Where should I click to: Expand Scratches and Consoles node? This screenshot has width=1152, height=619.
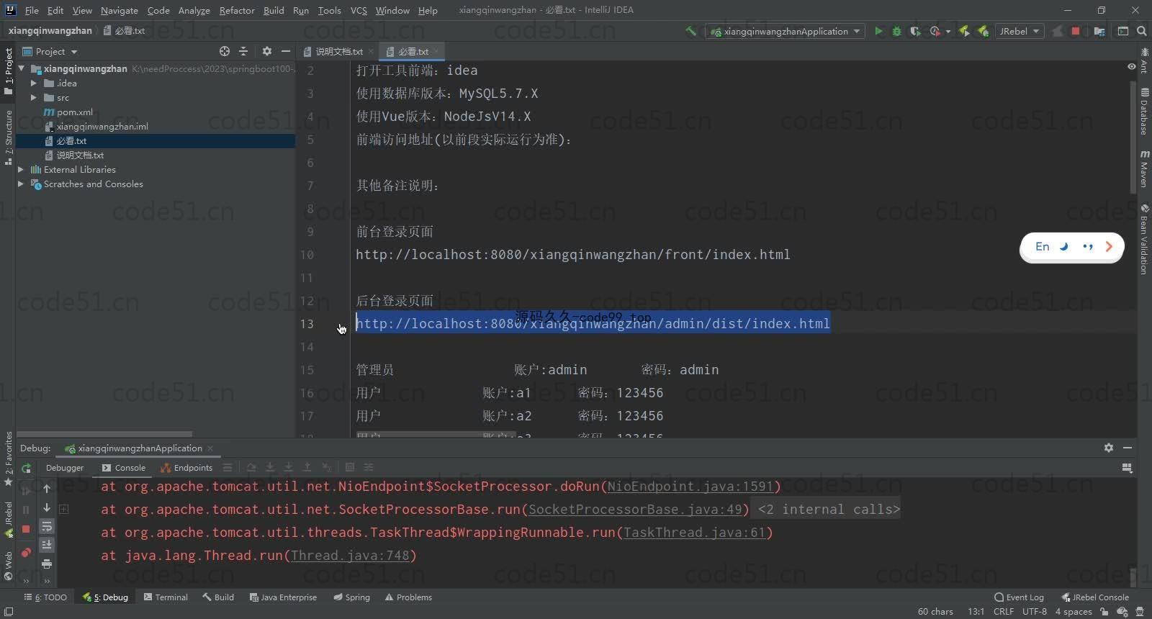pos(21,184)
